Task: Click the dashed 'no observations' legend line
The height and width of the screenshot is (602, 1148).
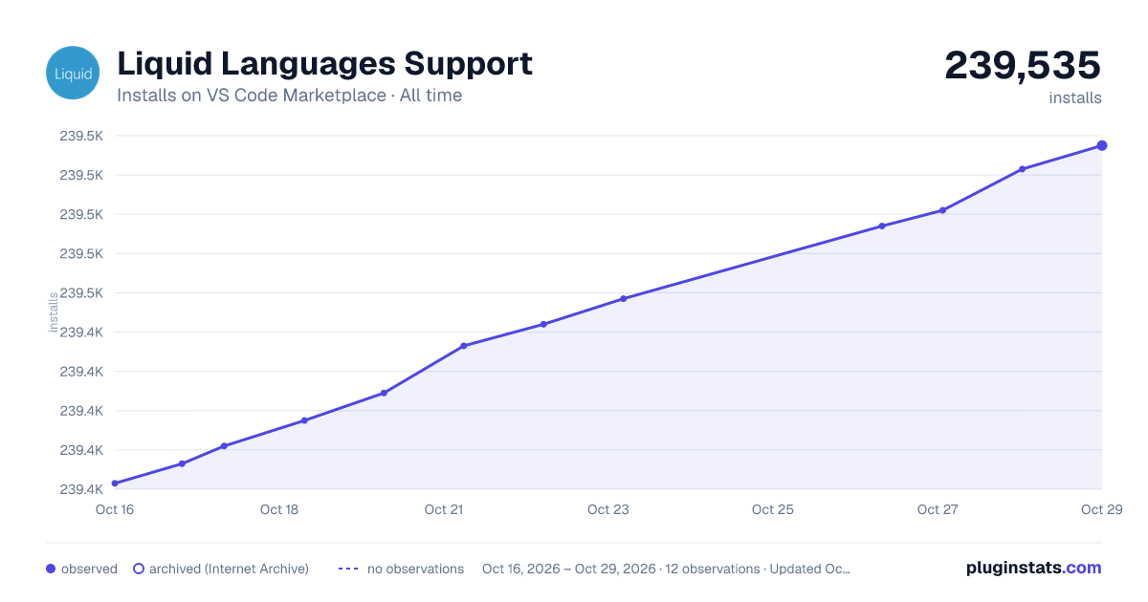Action: tap(348, 569)
